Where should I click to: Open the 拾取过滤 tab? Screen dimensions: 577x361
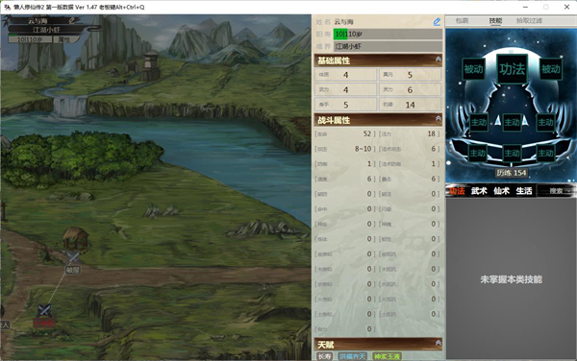(x=529, y=20)
